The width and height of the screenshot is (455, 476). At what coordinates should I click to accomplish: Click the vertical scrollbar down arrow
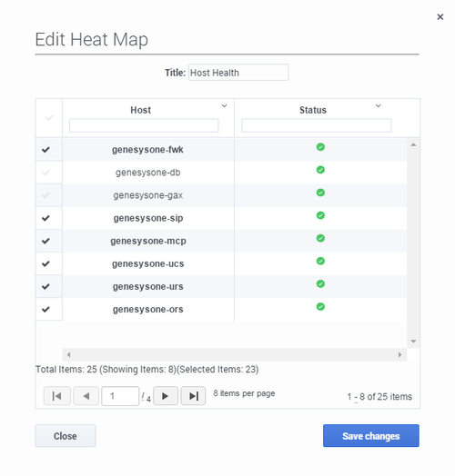coord(413,342)
